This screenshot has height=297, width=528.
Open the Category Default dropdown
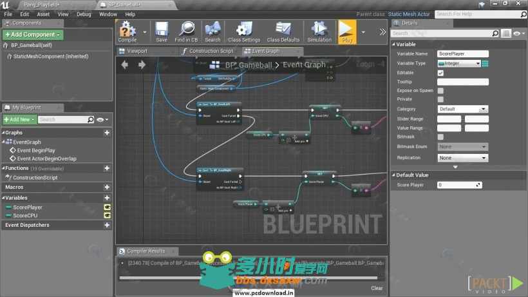tap(463, 109)
